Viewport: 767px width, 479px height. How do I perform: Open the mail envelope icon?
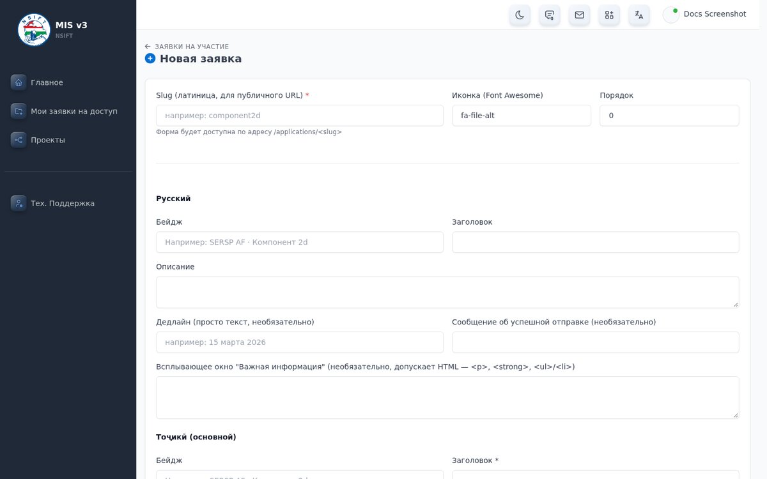pyautogui.click(x=579, y=15)
